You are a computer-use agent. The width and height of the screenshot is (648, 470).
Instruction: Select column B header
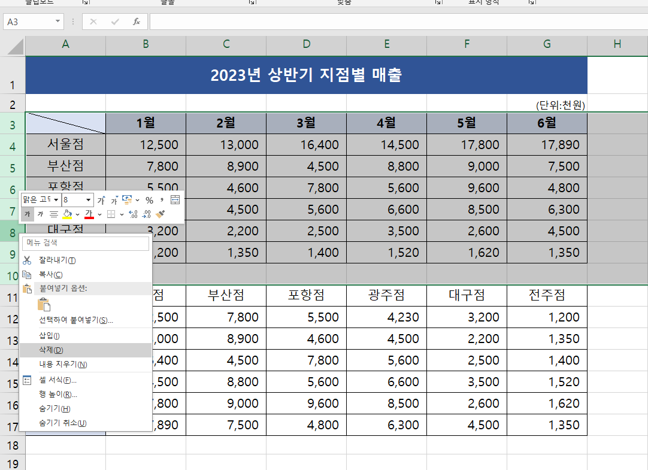click(146, 44)
